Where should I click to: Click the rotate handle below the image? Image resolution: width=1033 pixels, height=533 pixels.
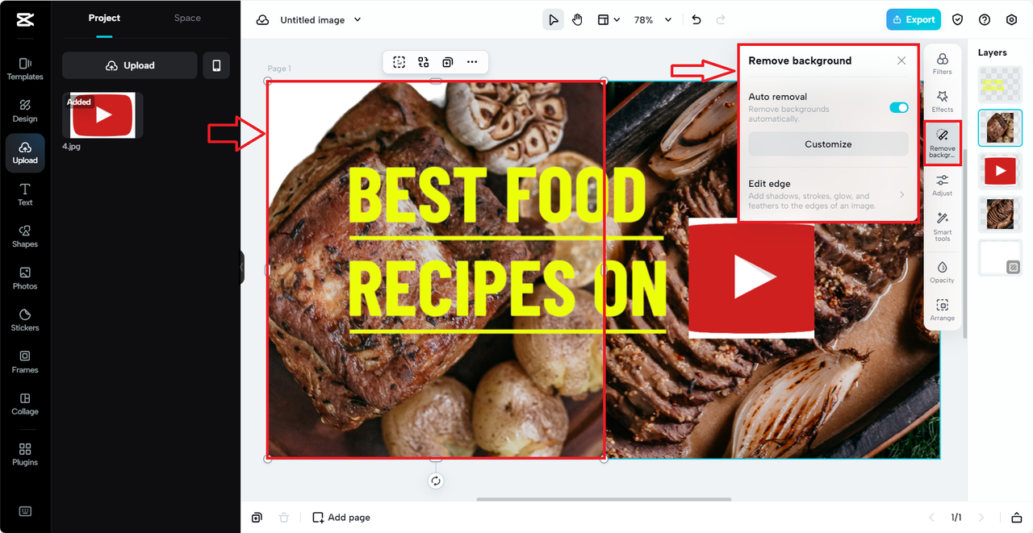[436, 481]
